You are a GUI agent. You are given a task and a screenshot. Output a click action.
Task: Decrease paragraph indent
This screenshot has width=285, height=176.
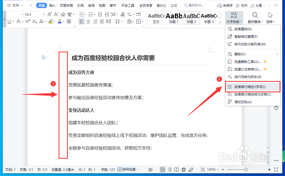coord(100,14)
